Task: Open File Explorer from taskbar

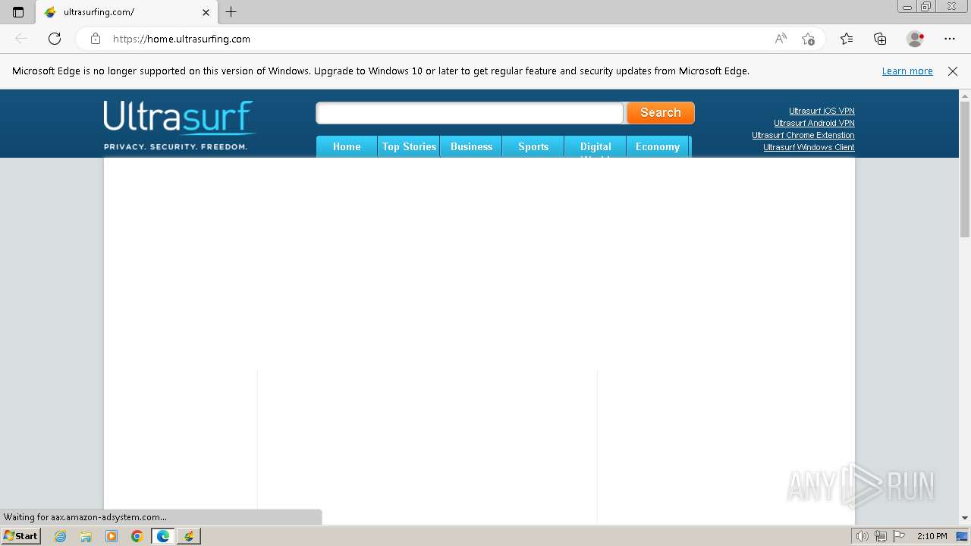Action: [86, 536]
